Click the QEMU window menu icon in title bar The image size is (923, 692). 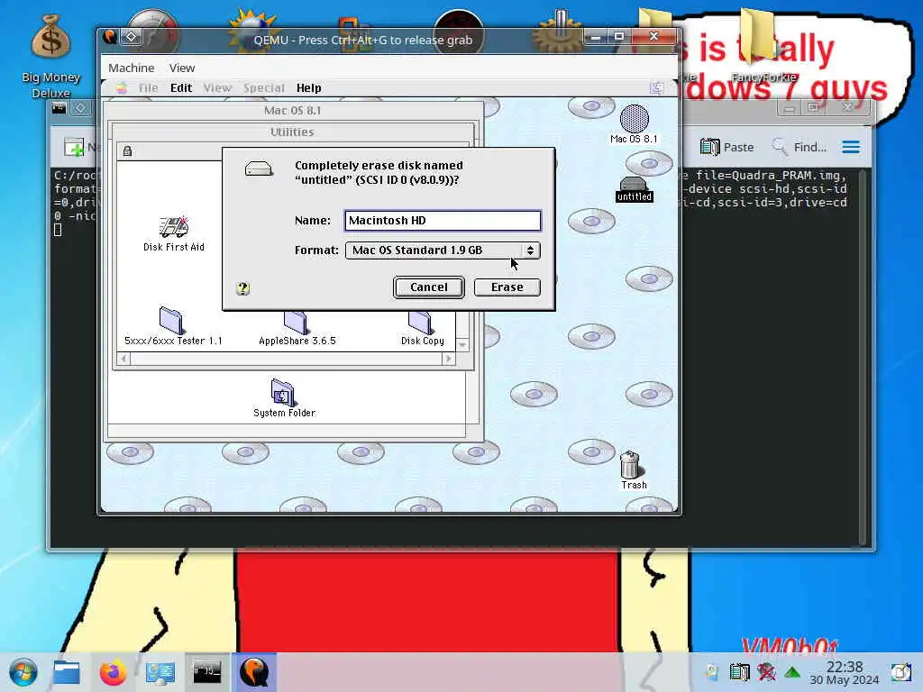coord(109,37)
